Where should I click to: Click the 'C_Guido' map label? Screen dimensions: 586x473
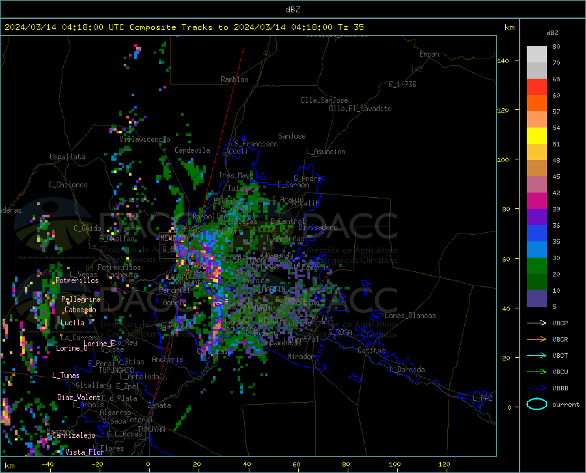point(87,228)
